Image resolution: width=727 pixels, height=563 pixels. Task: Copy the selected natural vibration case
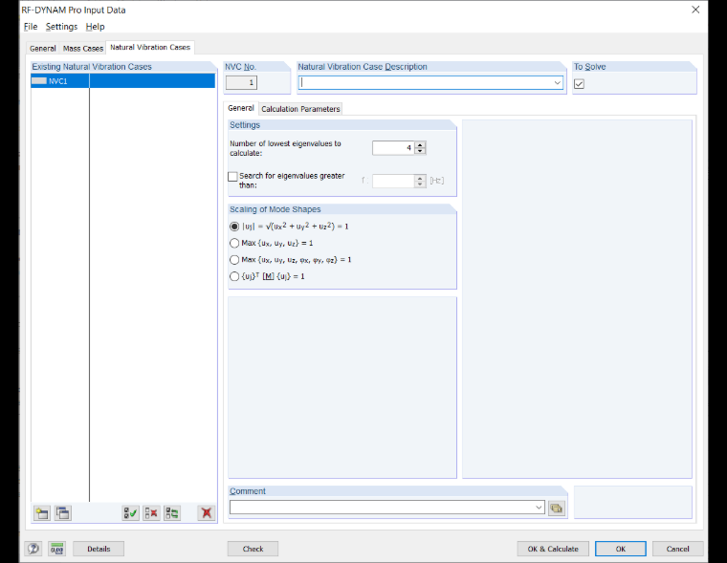click(63, 513)
